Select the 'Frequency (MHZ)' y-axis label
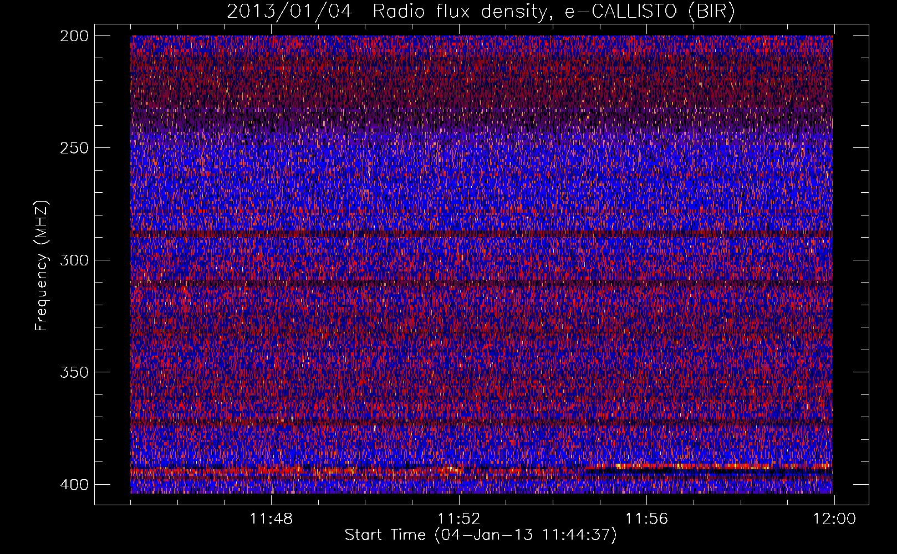The height and width of the screenshot is (554, 897). click(42, 265)
